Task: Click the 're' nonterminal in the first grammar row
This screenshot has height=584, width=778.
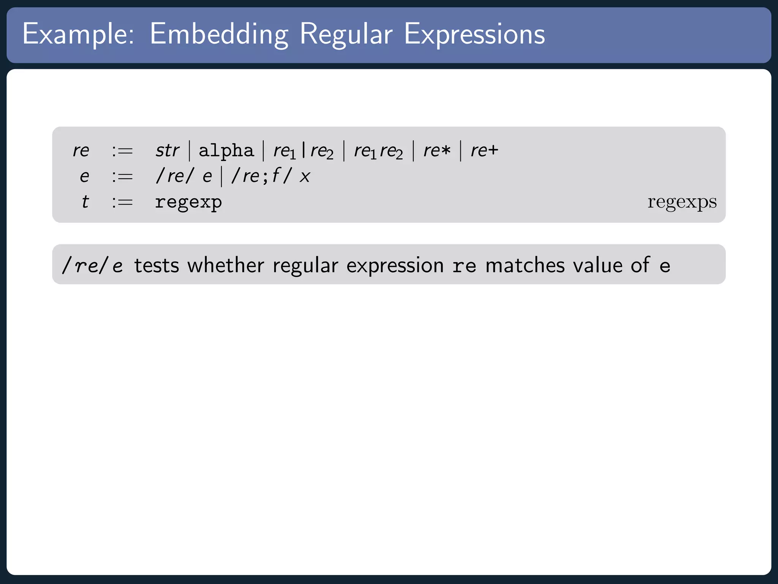Action: point(81,151)
